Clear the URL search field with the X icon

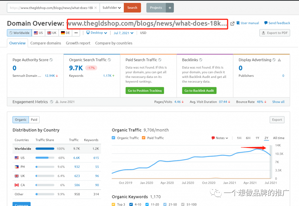pos(95,8)
